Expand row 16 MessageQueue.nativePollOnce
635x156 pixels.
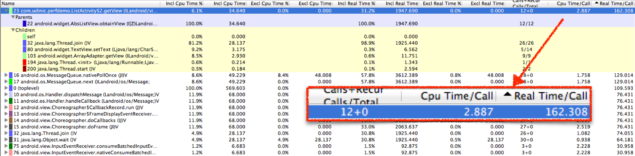coord(6,75)
